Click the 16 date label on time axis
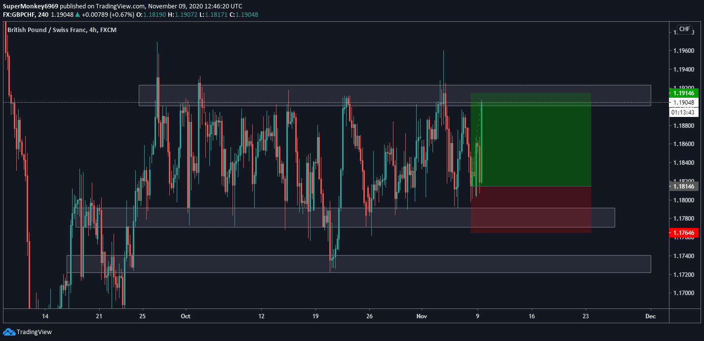 click(x=532, y=316)
